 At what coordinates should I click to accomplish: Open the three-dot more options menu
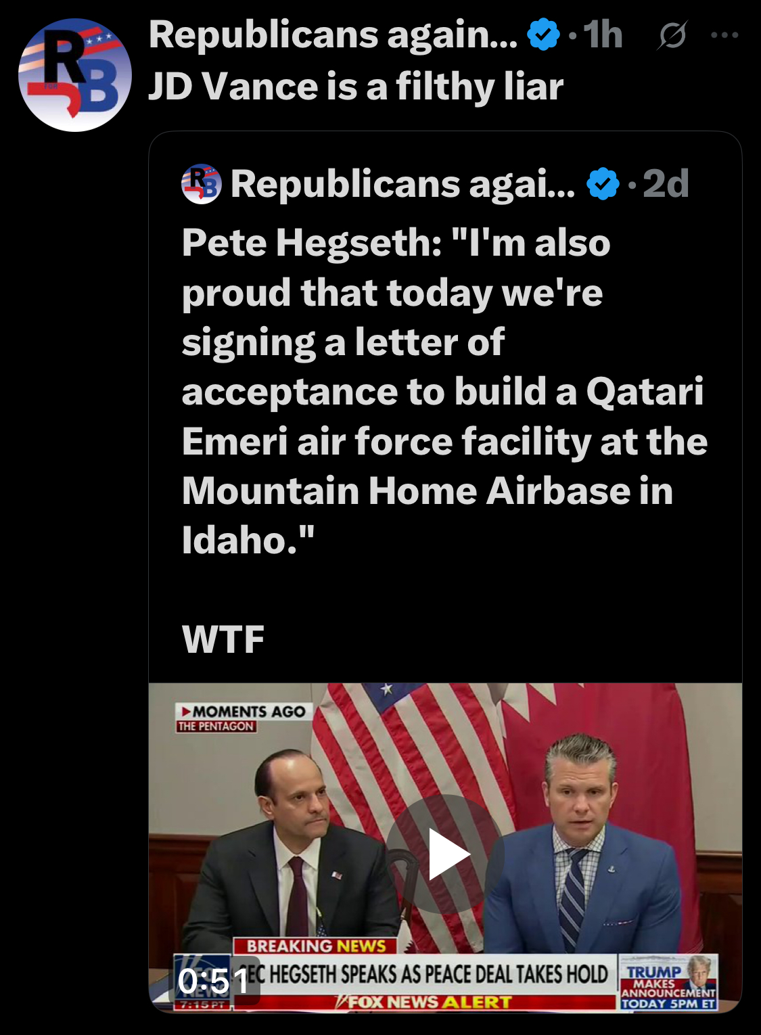coord(724,35)
